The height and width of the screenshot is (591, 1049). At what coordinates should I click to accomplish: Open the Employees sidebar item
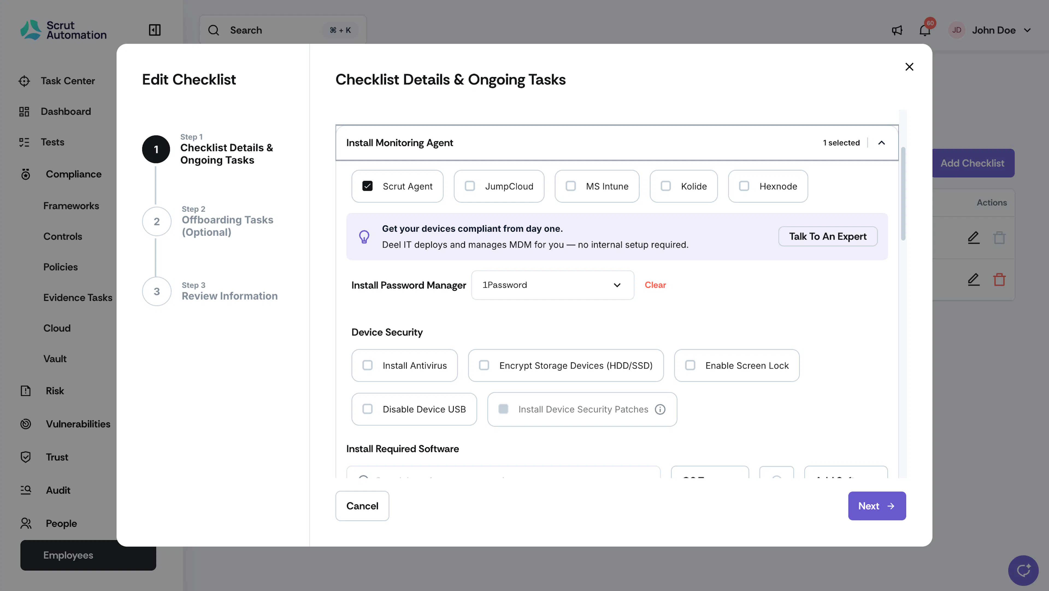click(88, 555)
